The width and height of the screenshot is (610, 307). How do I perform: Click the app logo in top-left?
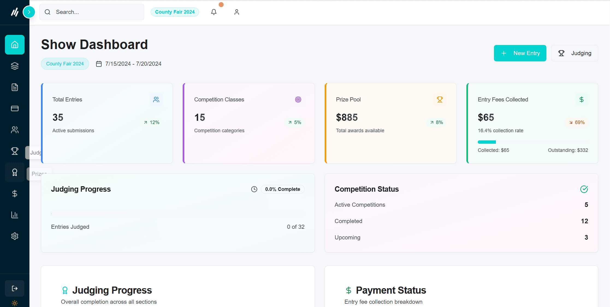coord(15,12)
